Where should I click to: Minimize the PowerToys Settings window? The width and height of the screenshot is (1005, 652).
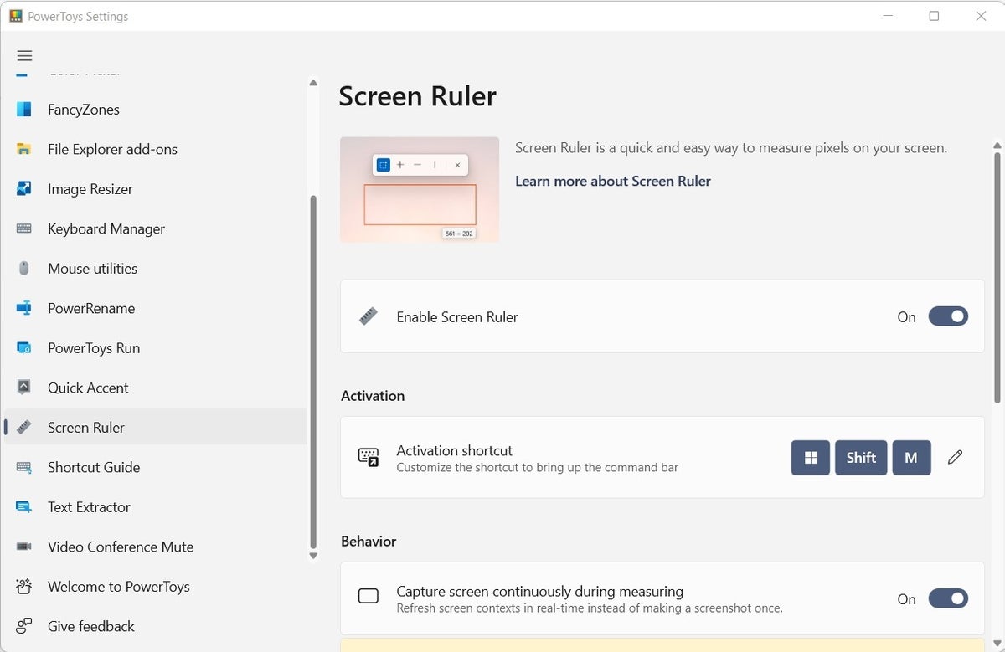(x=887, y=16)
